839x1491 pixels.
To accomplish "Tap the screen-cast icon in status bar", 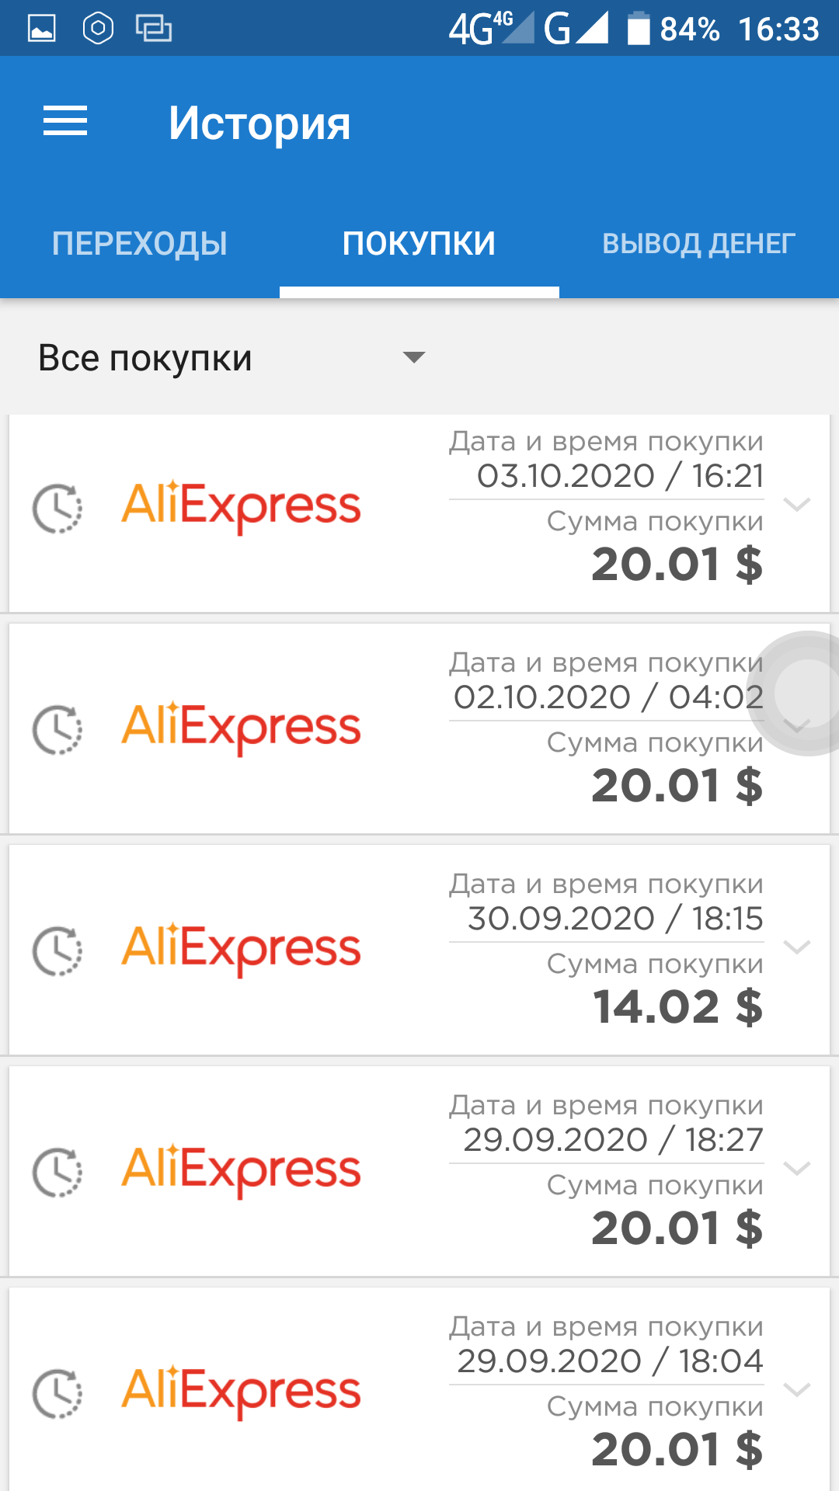I will point(154,29).
